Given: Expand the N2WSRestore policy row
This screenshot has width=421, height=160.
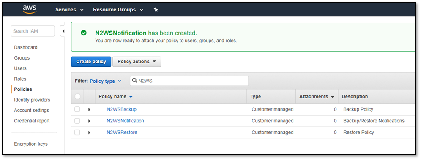Looking at the screenshot, I should 89,133.
